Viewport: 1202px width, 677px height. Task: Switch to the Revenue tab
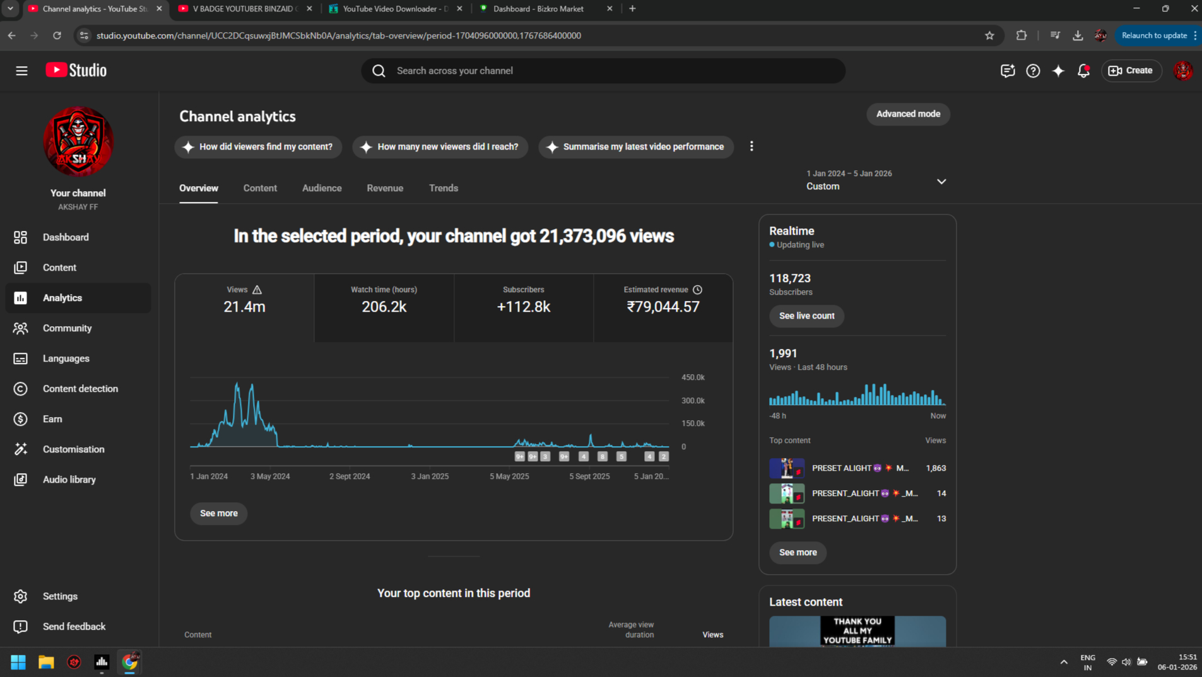(x=385, y=188)
